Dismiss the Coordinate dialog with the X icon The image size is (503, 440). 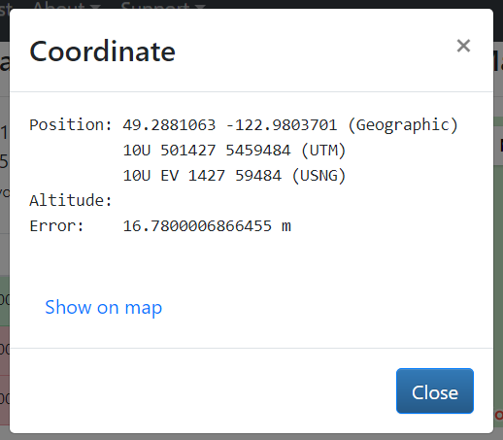click(463, 46)
